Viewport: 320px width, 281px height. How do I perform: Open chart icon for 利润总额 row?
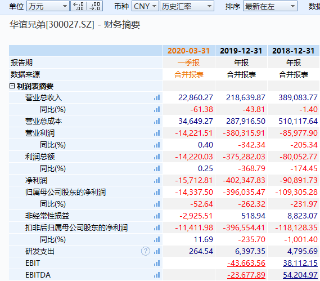click(157, 157)
